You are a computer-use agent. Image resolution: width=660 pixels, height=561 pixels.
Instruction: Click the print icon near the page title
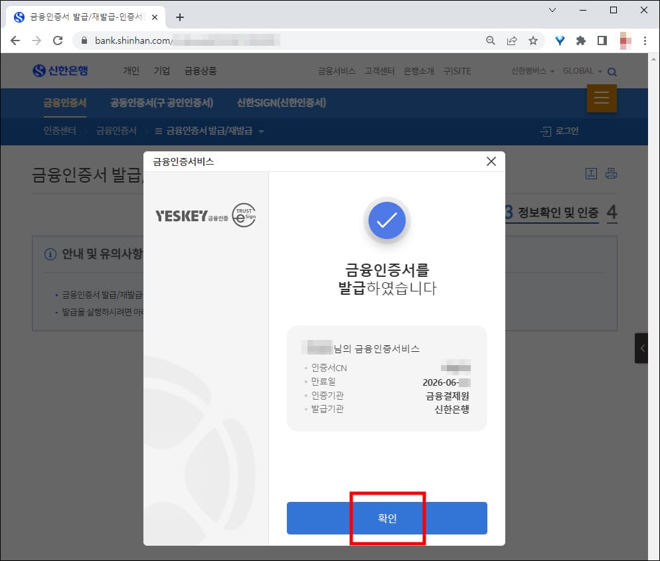[x=610, y=173]
